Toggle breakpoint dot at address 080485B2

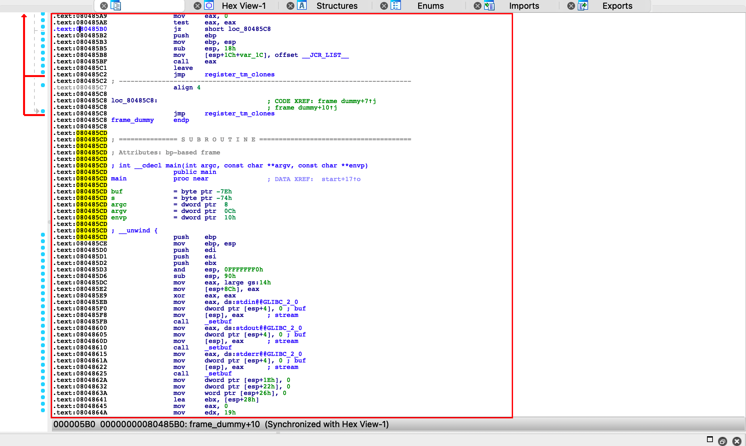pyautogui.click(x=43, y=33)
